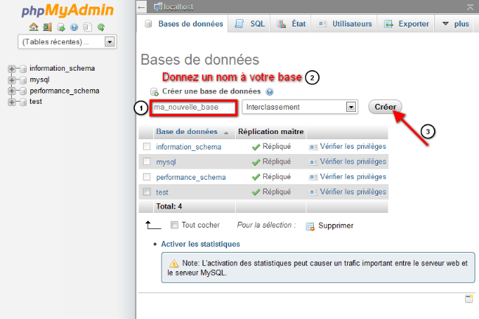Open the Utilisateurs tab
479x319 pixels.
[x=345, y=24]
